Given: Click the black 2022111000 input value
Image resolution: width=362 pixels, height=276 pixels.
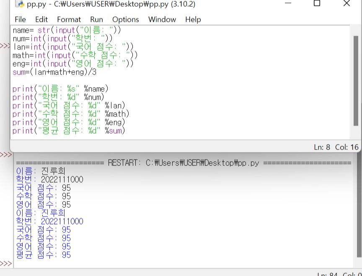Looking at the screenshot, I should (x=62, y=180).
